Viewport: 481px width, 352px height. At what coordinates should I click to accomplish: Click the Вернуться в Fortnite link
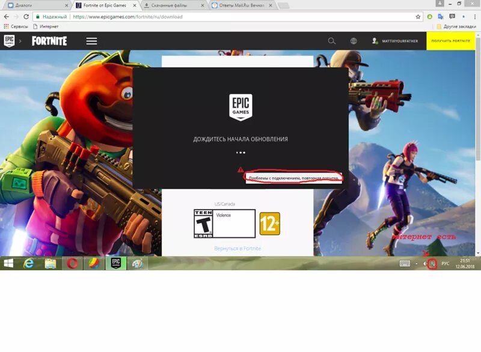(237, 248)
